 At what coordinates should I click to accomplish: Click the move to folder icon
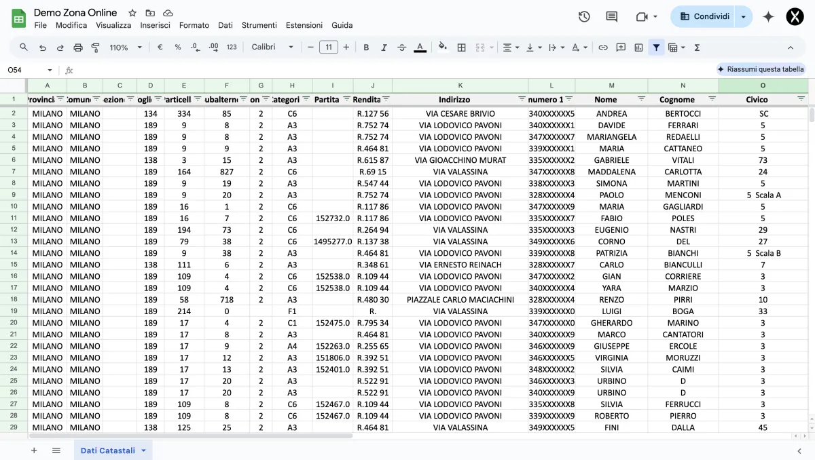[x=150, y=13]
